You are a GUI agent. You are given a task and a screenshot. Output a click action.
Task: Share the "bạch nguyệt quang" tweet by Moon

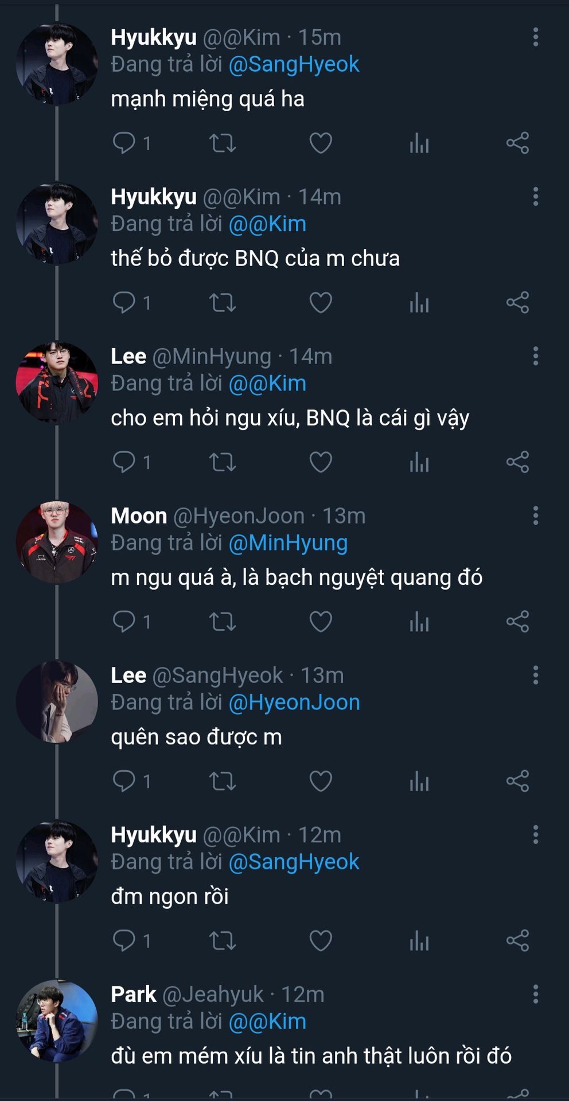[x=517, y=622]
